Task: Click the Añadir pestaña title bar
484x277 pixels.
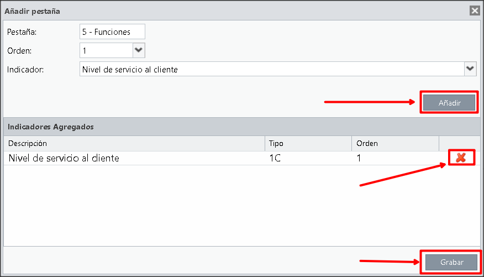Action: [235, 11]
